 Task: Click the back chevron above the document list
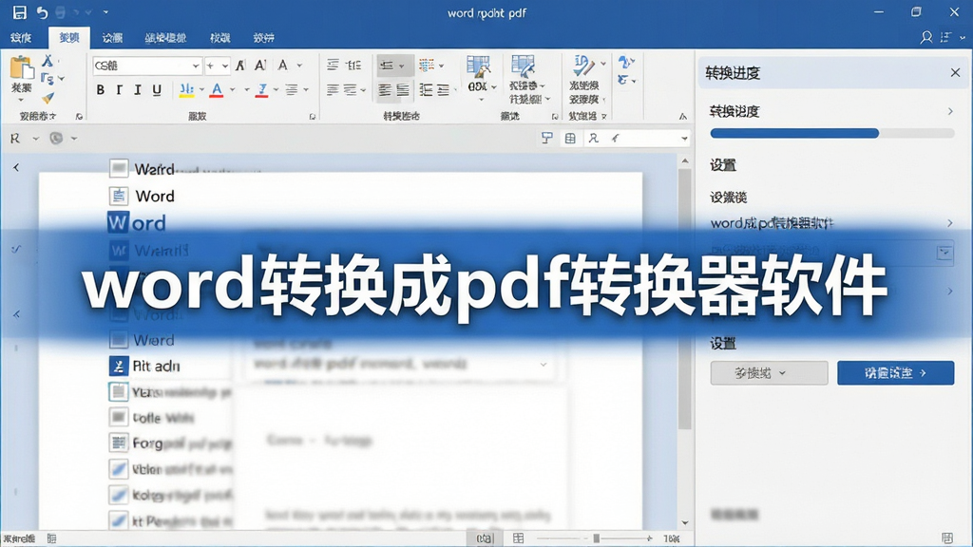16,167
